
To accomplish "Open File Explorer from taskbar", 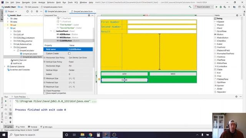I will [82, 135].
